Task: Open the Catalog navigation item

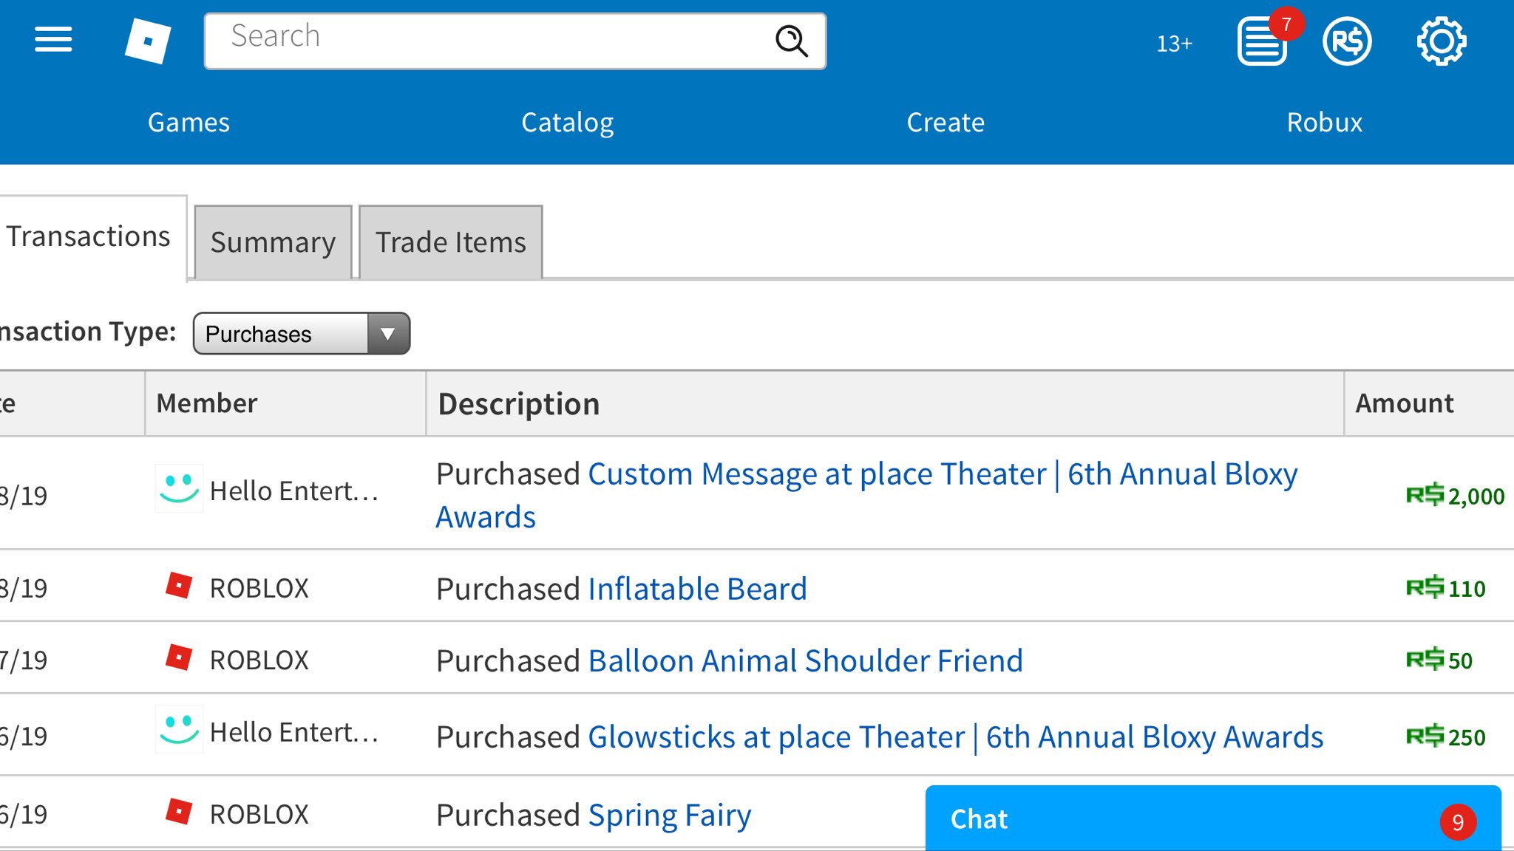Action: (567, 123)
